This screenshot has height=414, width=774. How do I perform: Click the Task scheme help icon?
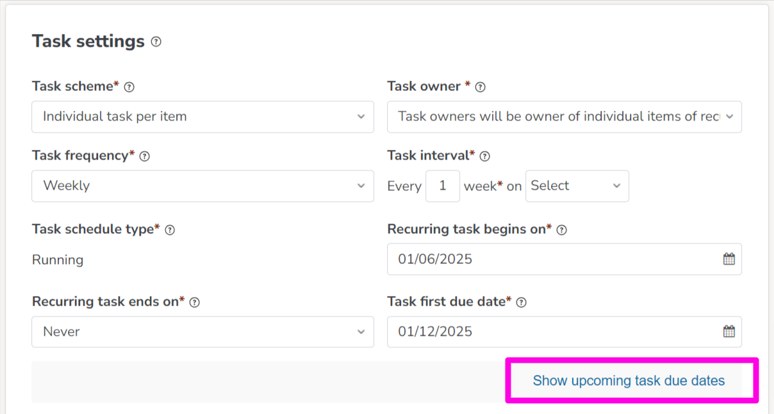130,86
